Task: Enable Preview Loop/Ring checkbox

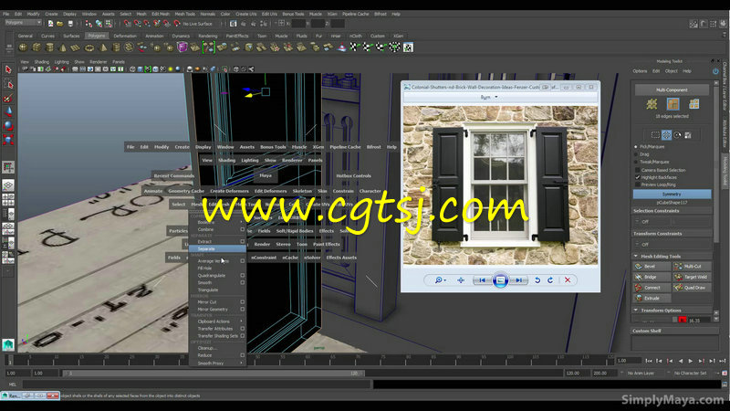Action: pos(637,184)
